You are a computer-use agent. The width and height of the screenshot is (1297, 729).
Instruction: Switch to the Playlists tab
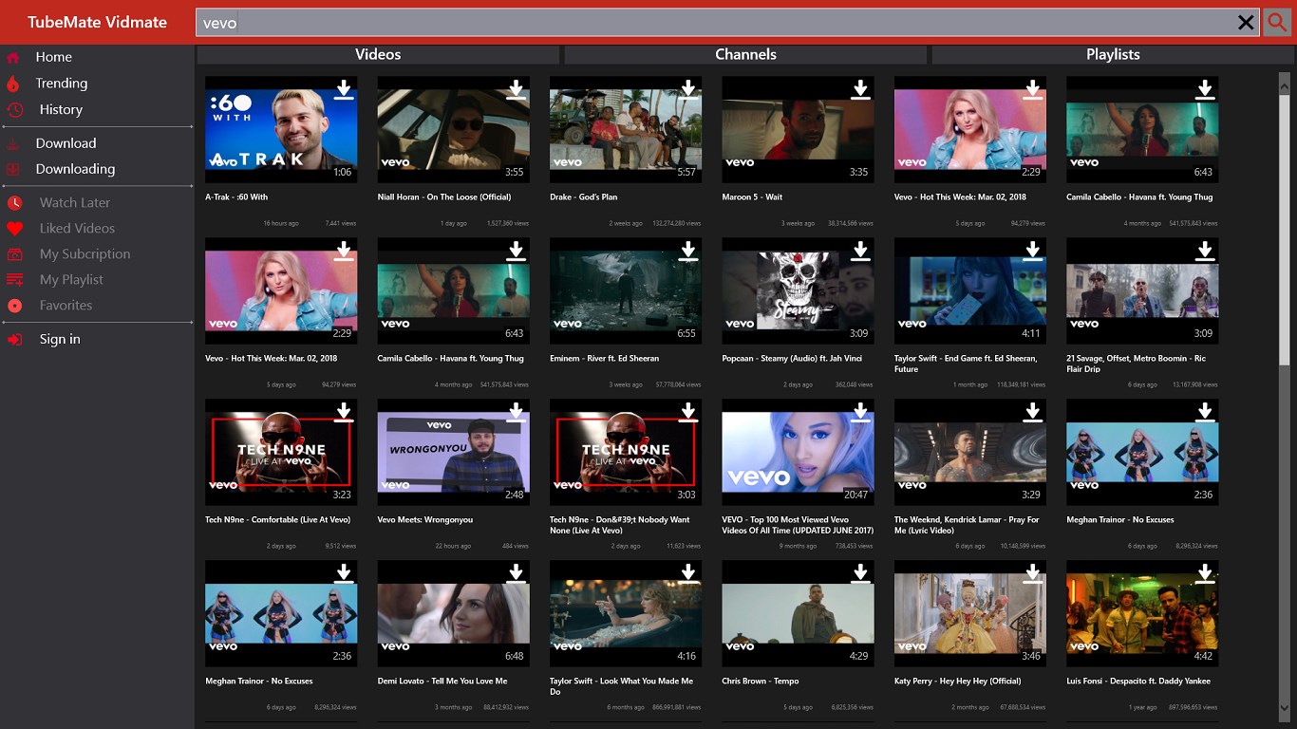[1113, 55]
